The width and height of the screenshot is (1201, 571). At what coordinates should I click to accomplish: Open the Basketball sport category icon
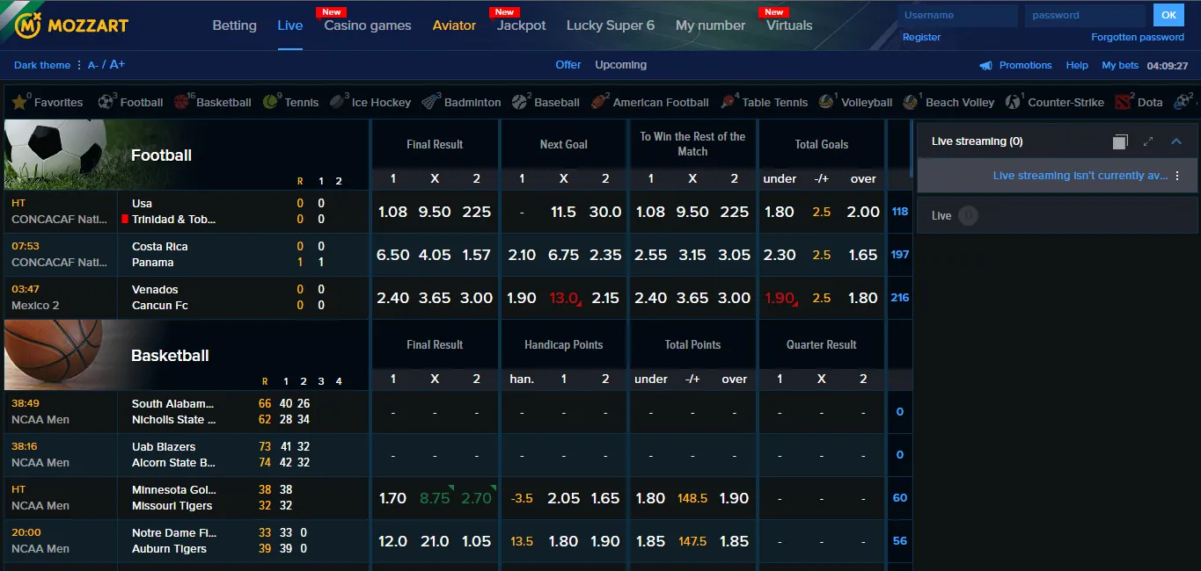click(182, 100)
